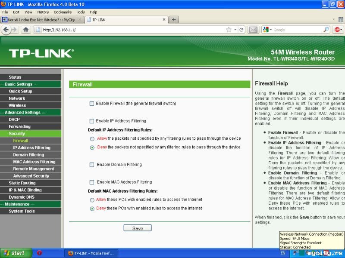The width and height of the screenshot is (345, 258).
Task: Open IP Address Filtering submenu item
Action: tap(31, 147)
